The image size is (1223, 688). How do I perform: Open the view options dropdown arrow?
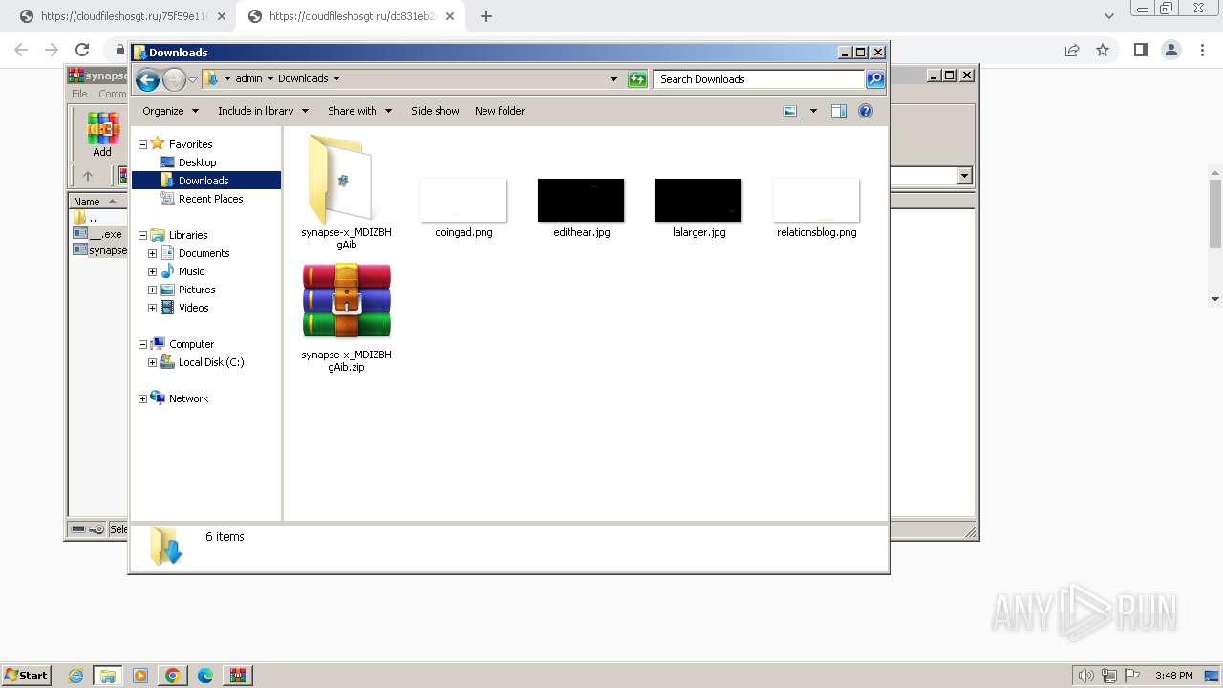click(x=813, y=111)
